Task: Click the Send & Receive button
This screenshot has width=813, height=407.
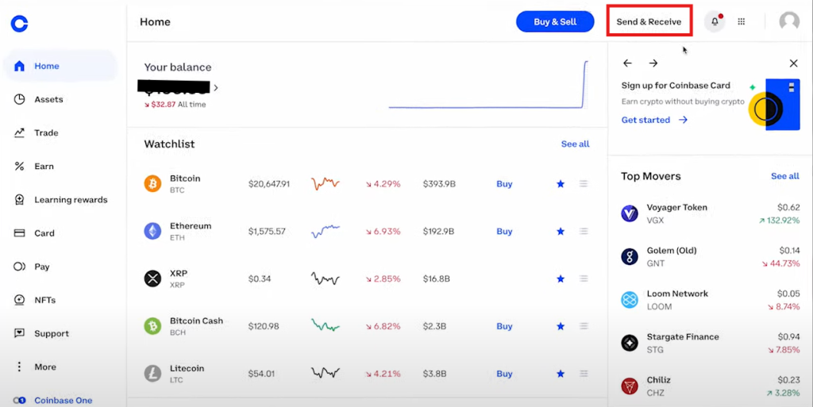Action: [x=649, y=21]
